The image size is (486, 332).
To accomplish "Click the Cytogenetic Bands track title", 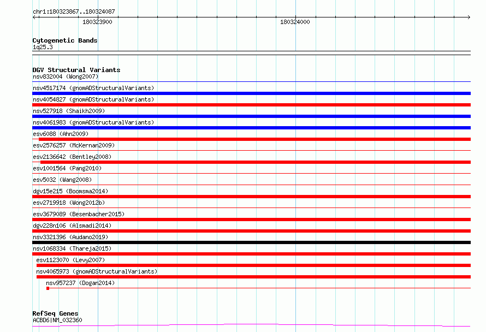I will coord(65,40).
